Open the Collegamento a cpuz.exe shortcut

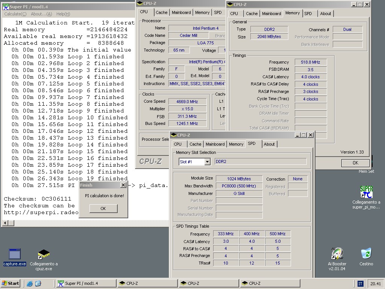(x=44, y=260)
